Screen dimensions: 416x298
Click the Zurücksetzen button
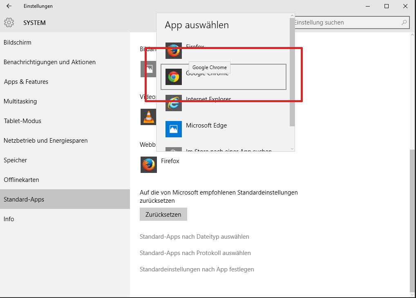coord(163,215)
